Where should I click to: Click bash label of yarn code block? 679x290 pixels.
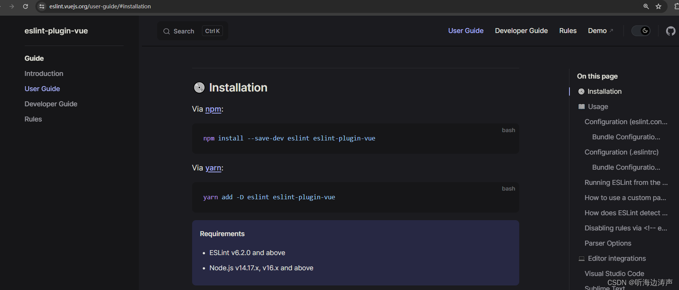[508, 189]
